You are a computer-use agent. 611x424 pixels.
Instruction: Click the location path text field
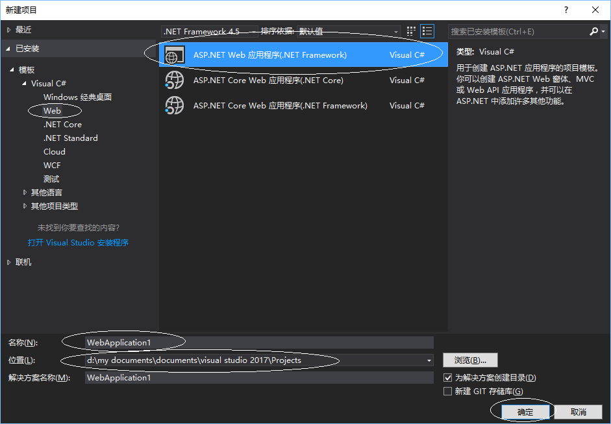(255, 360)
